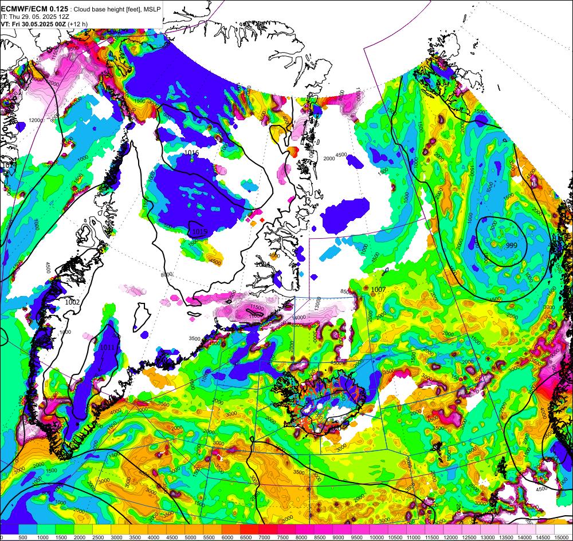The width and height of the screenshot is (573, 541).
Task: Click the "999" low pressure label
Action: tap(512, 246)
